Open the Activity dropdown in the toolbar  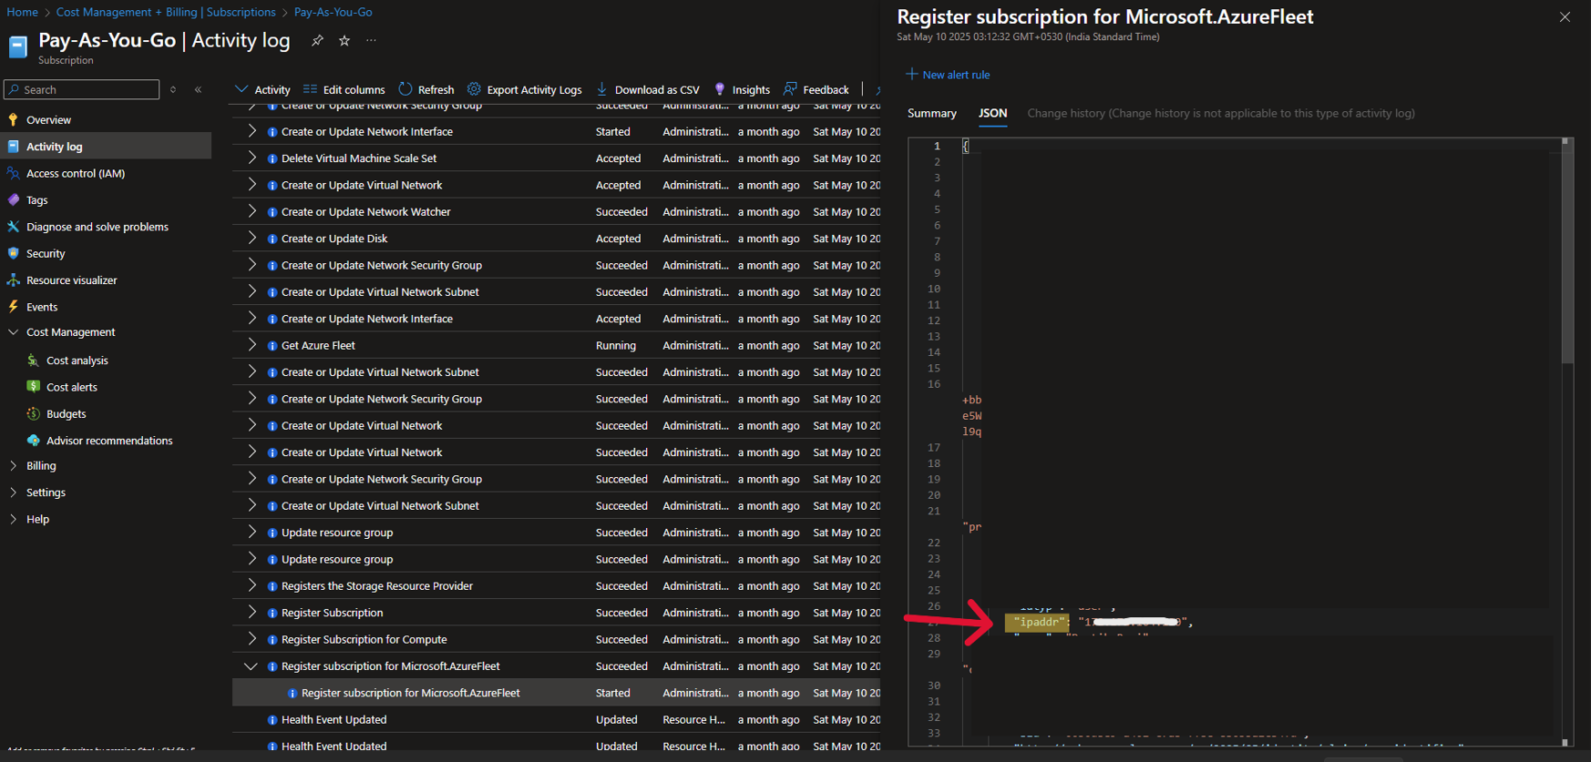pyautogui.click(x=262, y=89)
